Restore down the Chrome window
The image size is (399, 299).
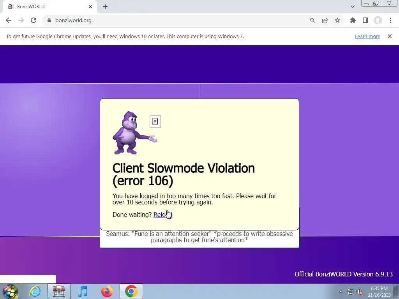pyautogui.click(x=376, y=3)
